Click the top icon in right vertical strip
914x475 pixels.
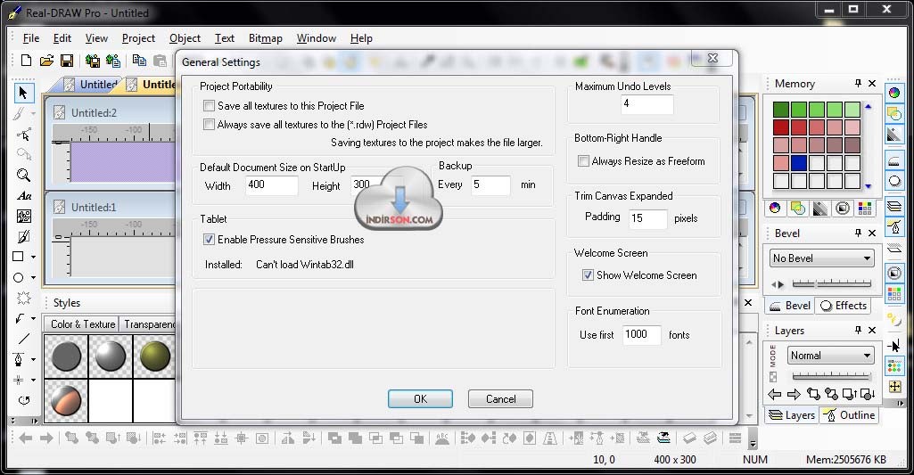click(x=894, y=93)
